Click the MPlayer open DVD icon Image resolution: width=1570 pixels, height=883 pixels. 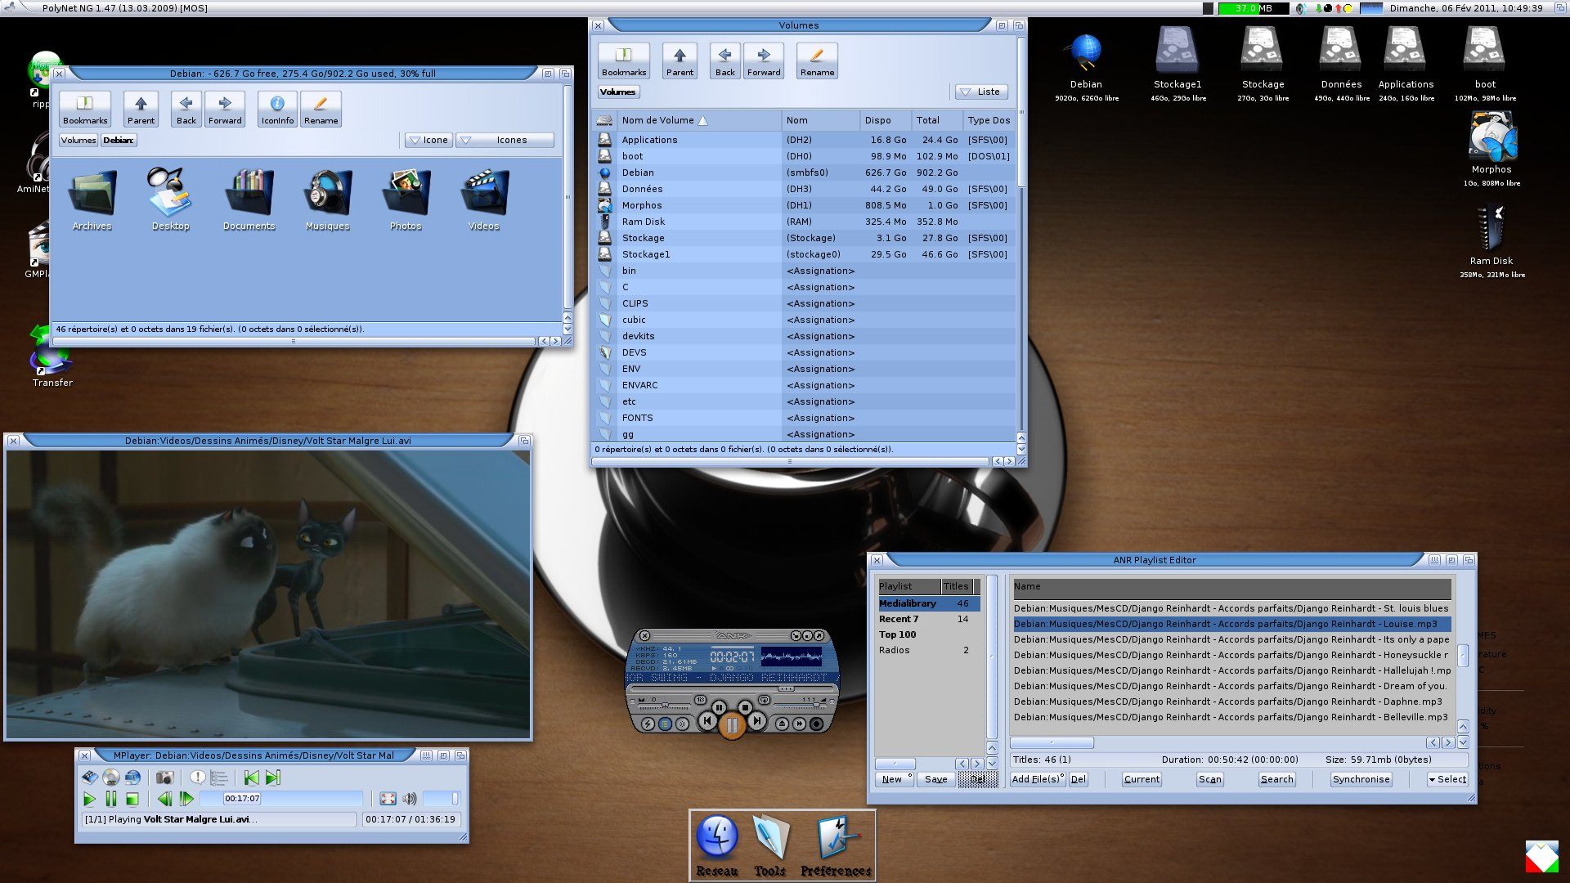coord(111,778)
